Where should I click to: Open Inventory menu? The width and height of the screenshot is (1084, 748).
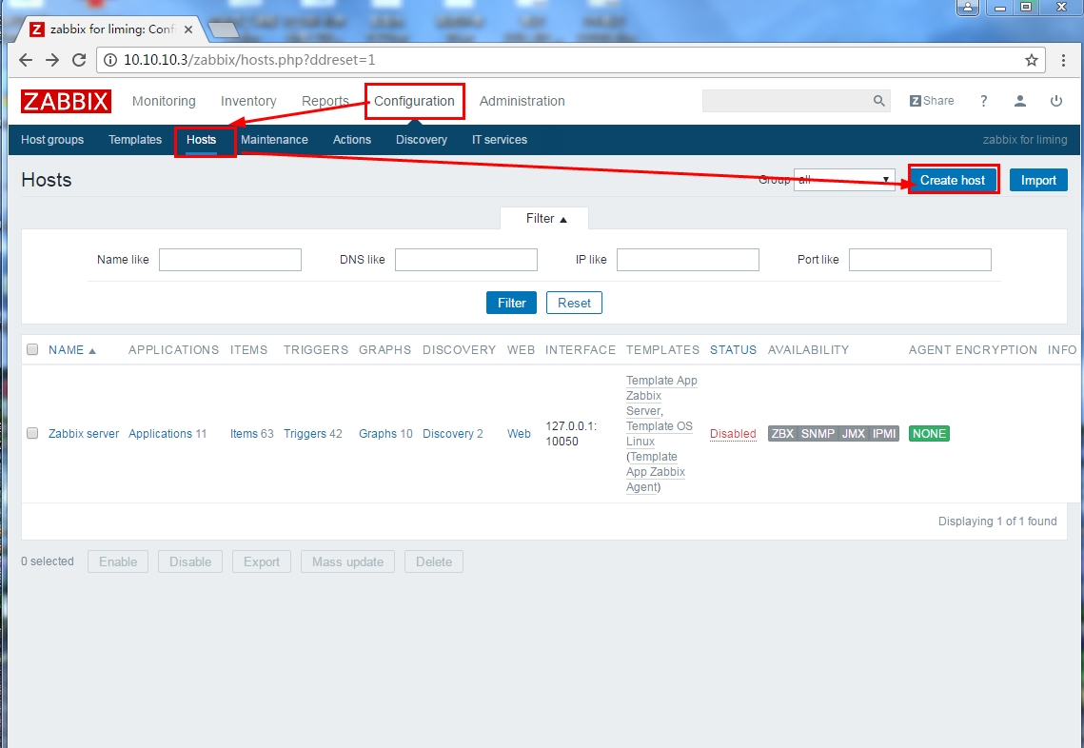[248, 101]
